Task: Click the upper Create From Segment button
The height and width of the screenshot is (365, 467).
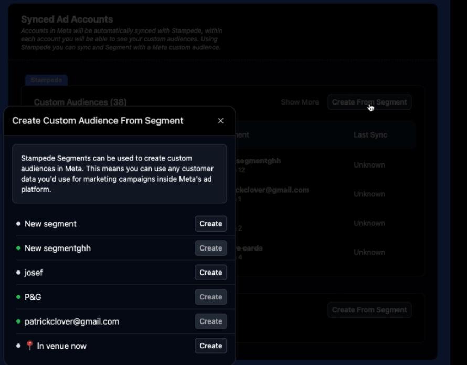Action: (369, 102)
